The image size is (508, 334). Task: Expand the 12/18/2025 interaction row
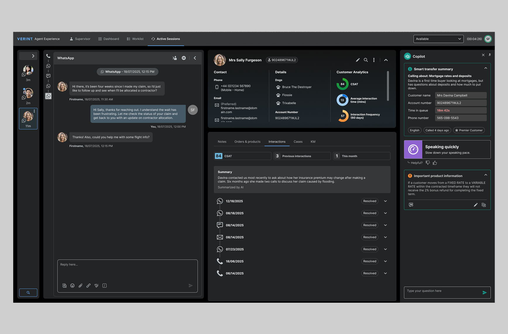point(385,201)
